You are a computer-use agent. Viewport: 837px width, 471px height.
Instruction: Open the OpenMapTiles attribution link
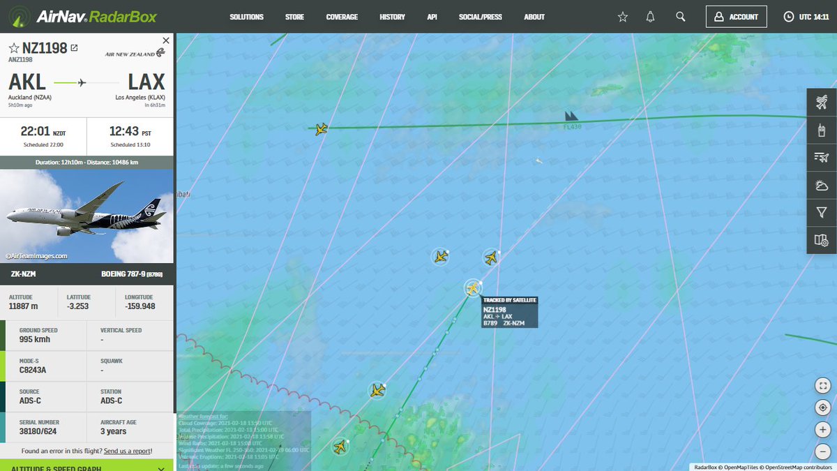[738, 467]
